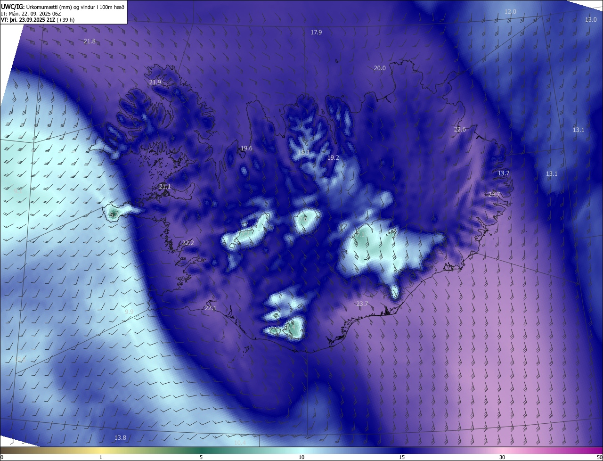Click the 21.8 value label on the map
Image resolution: width=603 pixels, height=461 pixels.
point(90,41)
